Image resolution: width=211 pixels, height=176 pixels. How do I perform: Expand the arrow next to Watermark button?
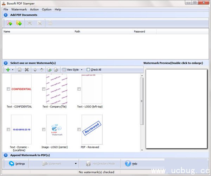click(x=76, y=164)
